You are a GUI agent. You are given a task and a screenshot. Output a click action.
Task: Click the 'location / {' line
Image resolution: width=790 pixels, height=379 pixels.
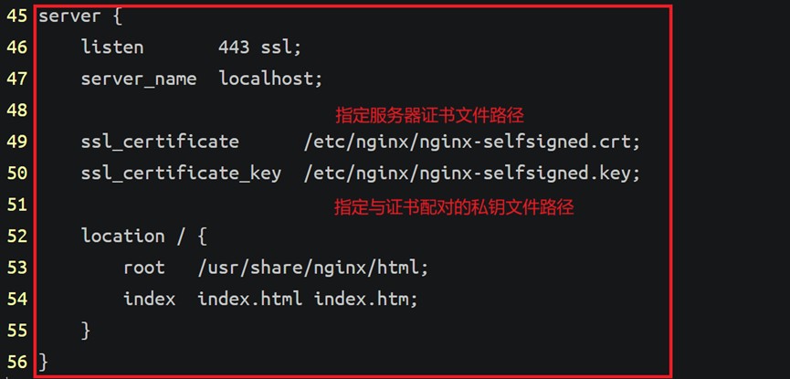point(144,236)
